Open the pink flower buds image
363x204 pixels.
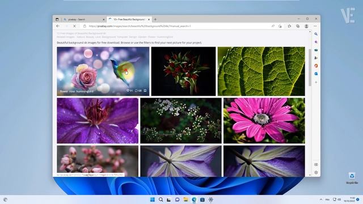(x=98, y=161)
